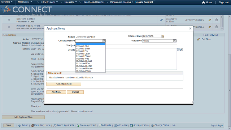This screenshot has height=130, width=231.
Task: Edit the Invitation to apply note pencil icon
Action: pyautogui.click(x=210, y=27)
